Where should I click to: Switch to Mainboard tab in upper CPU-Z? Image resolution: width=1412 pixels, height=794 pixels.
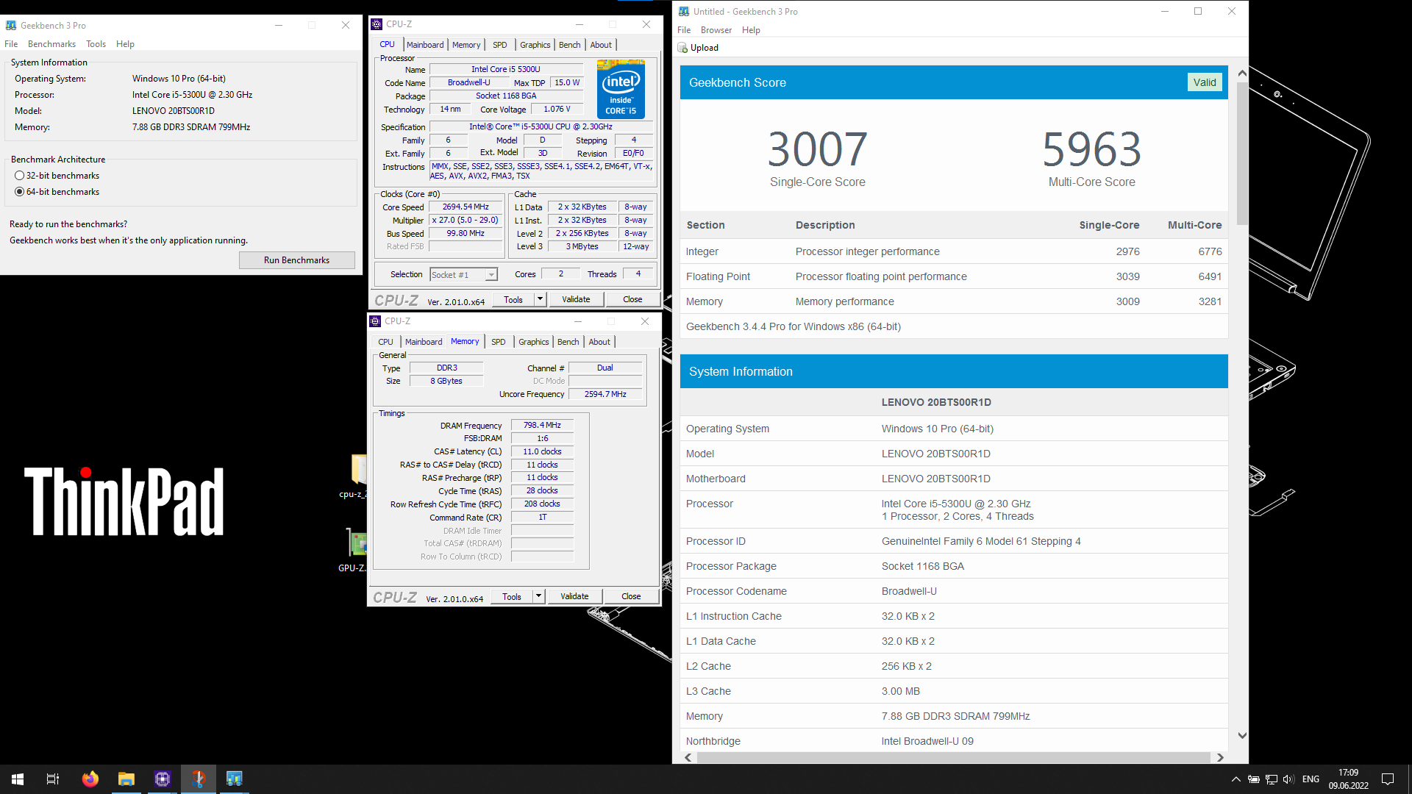tap(425, 45)
